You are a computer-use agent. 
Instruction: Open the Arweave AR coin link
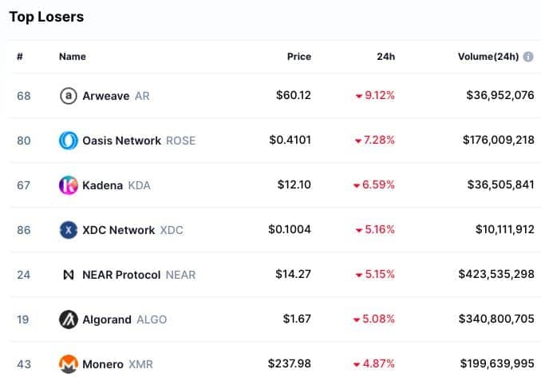click(116, 96)
